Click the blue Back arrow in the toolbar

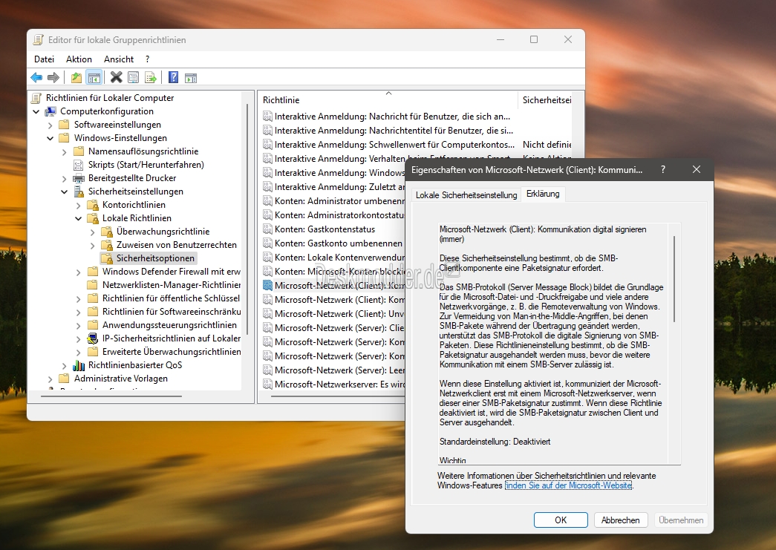36,78
